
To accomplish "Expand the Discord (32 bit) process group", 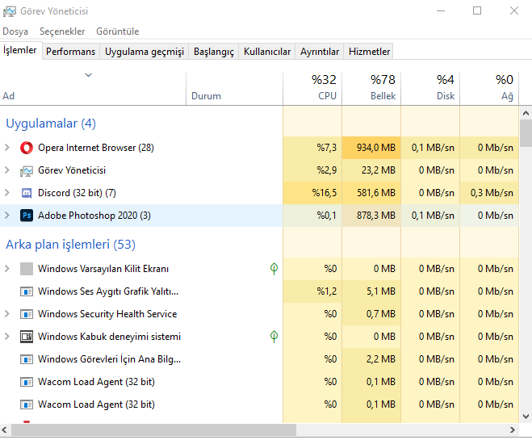I will tap(7, 193).
